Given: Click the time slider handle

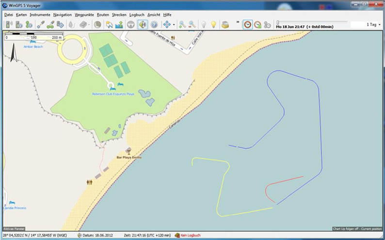Looking at the screenshot, I should click(277, 22).
